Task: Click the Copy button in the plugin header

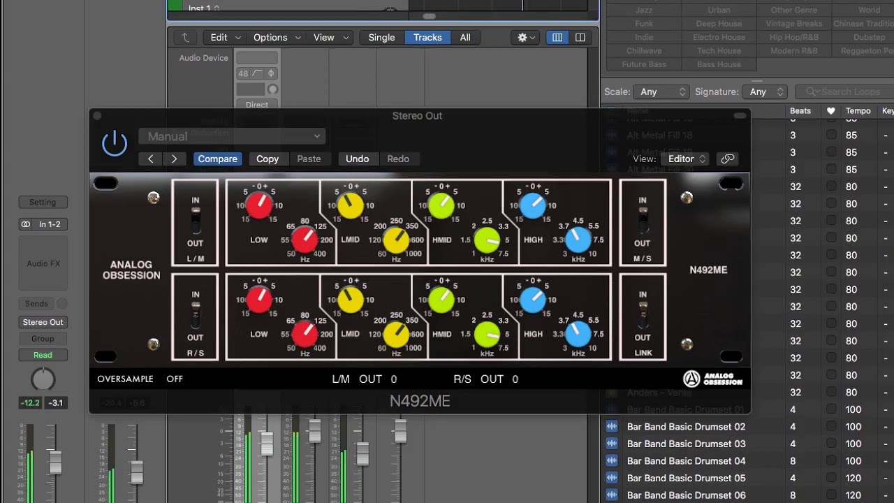Action: (x=268, y=159)
